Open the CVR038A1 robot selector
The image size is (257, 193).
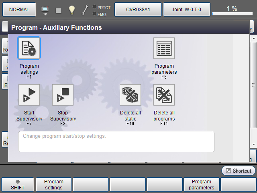[138, 9]
